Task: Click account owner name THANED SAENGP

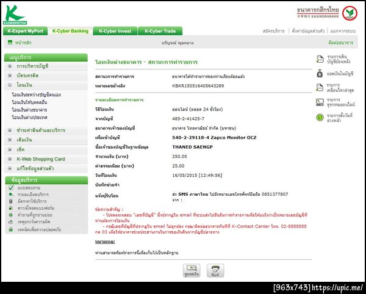Action: pyautogui.click(x=192, y=147)
